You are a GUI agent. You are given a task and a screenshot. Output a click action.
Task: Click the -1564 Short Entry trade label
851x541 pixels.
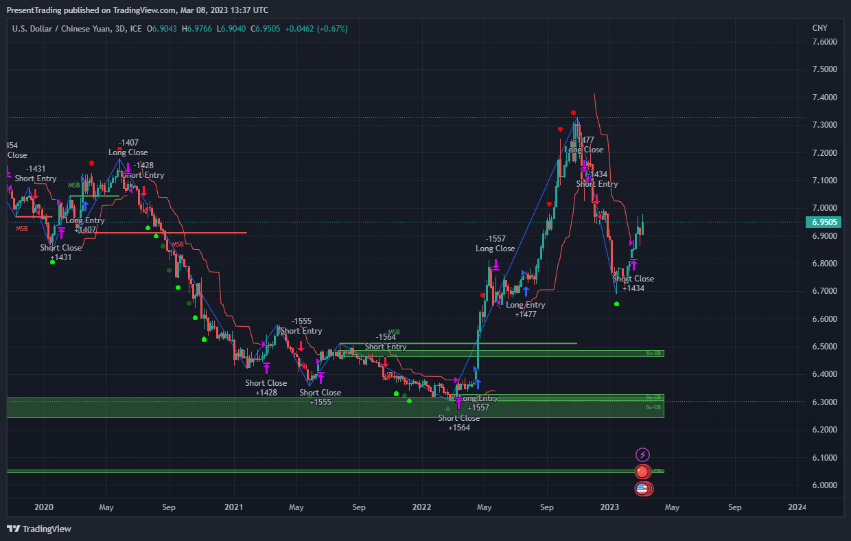click(386, 342)
